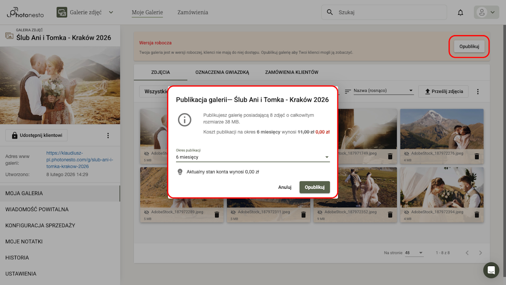Open the overflow menu beside Udostępnij klientowi
This screenshot has height=285, width=506.
tap(108, 135)
